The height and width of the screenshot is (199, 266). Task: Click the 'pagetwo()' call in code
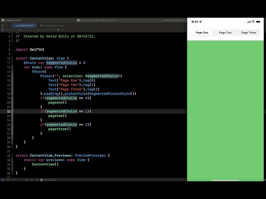tap(58, 116)
